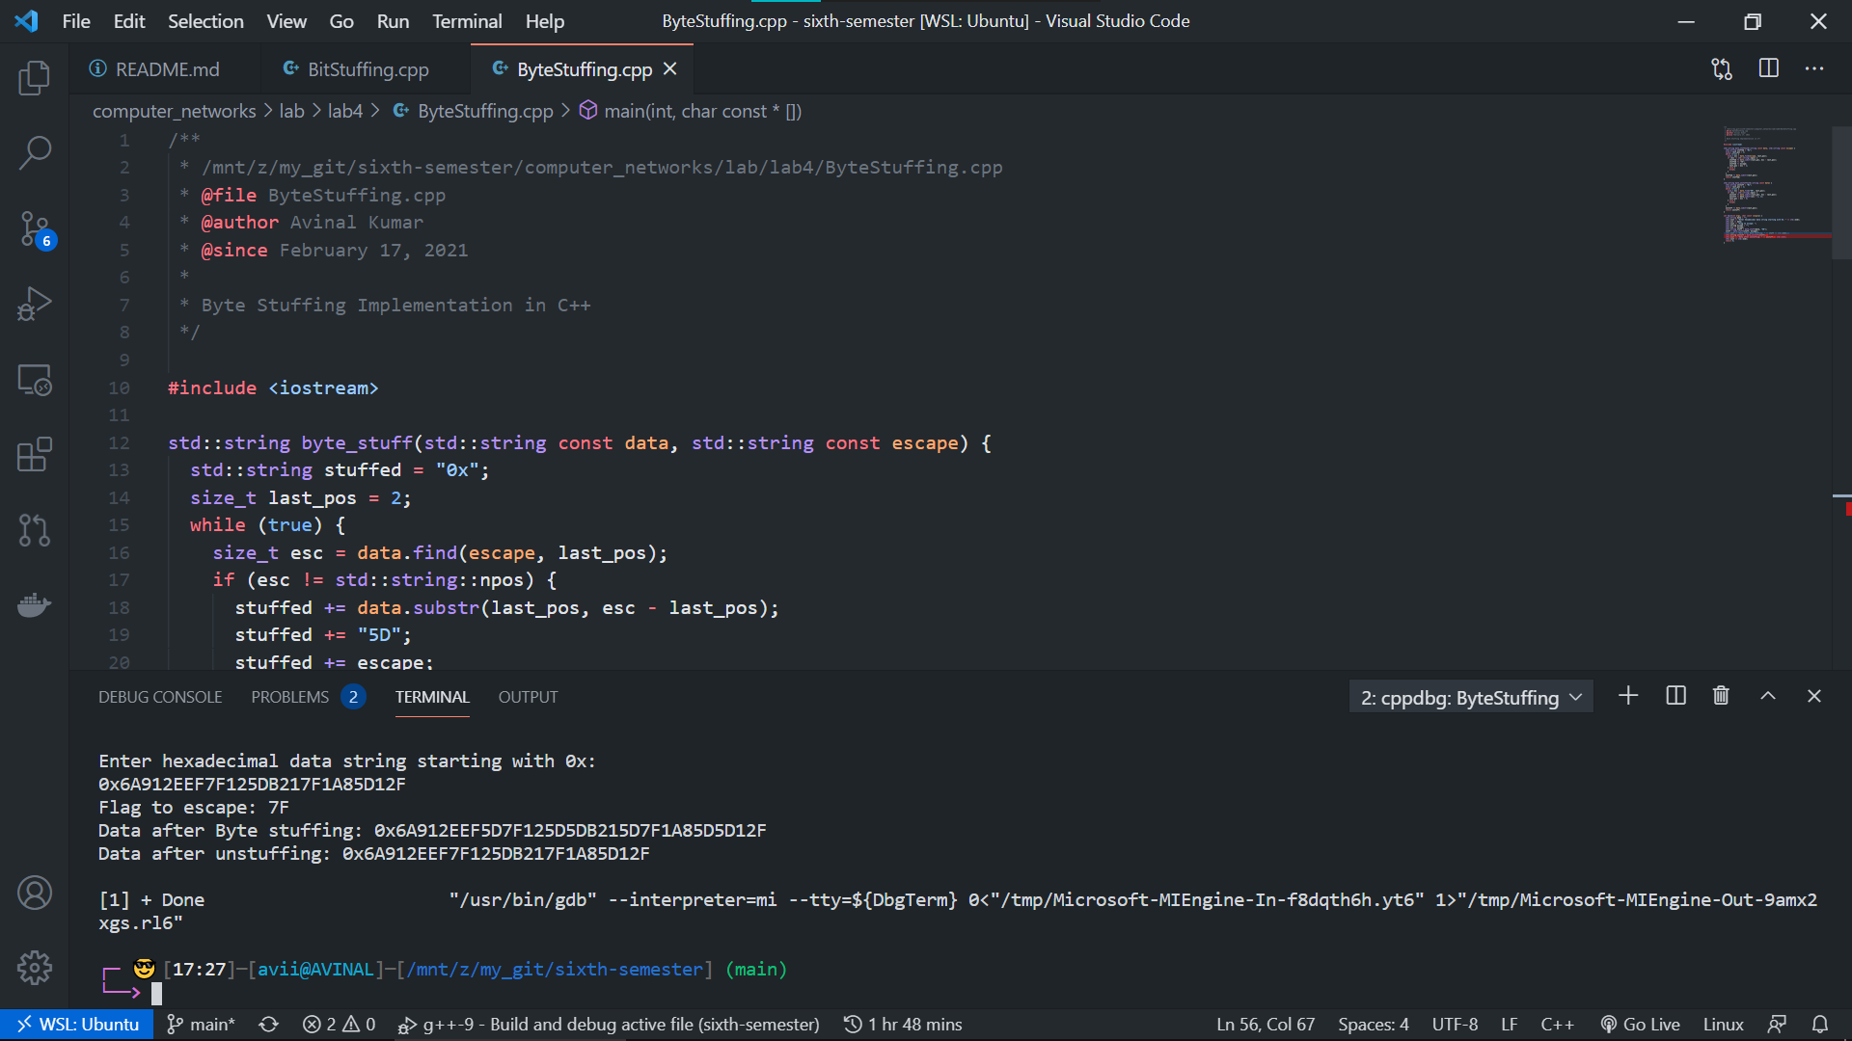The width and height of the screenshot is (1852, 1041).
Task: Create a new terminal with the plus icon
Action: point(1628,695)
